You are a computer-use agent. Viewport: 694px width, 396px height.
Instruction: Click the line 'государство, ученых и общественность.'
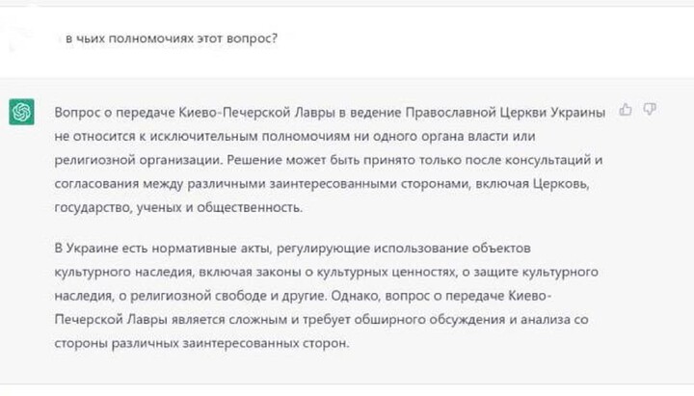(x=178, y=207)
